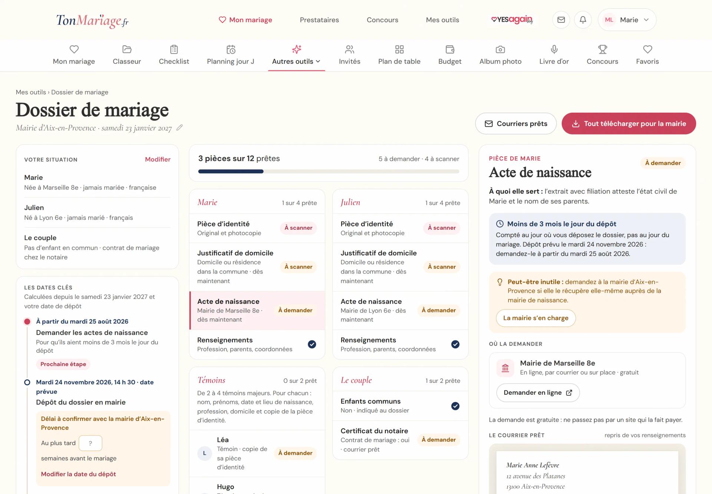Expand the Autres outils dropdown
Screen dimensions: 712x494
tap(296, 55)
